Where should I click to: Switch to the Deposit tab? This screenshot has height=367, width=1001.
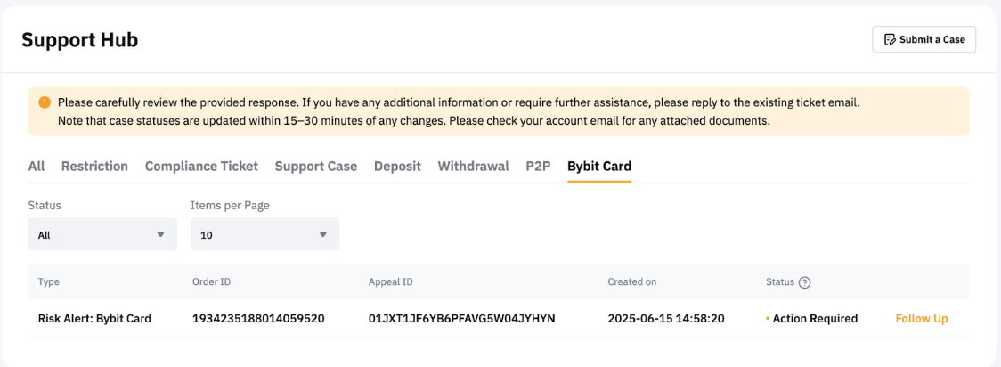tap(397, 166)
